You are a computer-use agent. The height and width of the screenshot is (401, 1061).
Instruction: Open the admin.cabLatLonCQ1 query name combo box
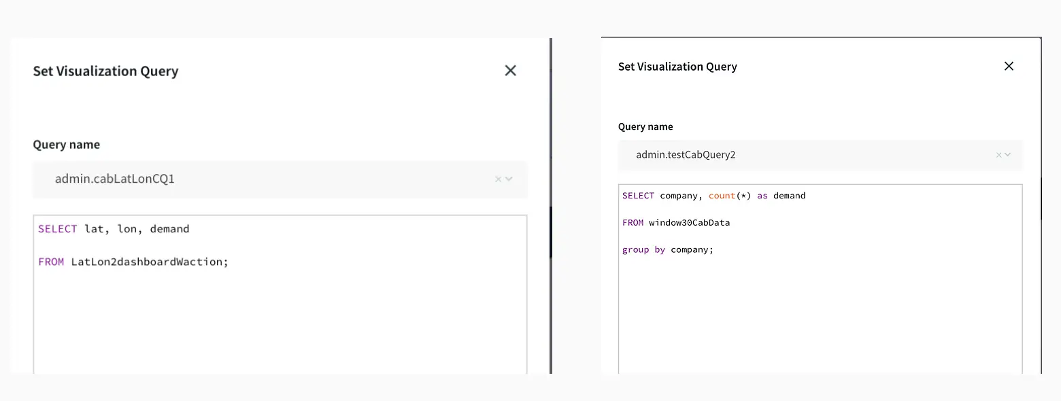pyautogui.click(x=272, y=179)
